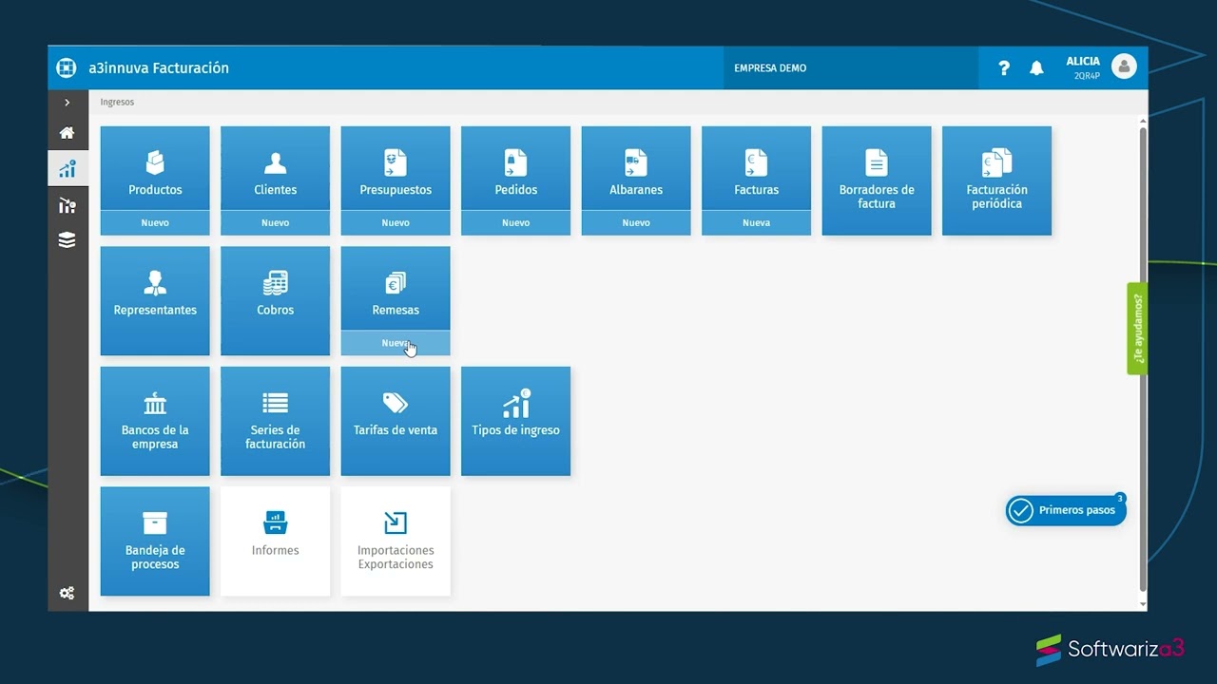Click Nueva under Remesas
Image resolution: width=1217 pixels, height=684 pixels.
click(396, 343)
